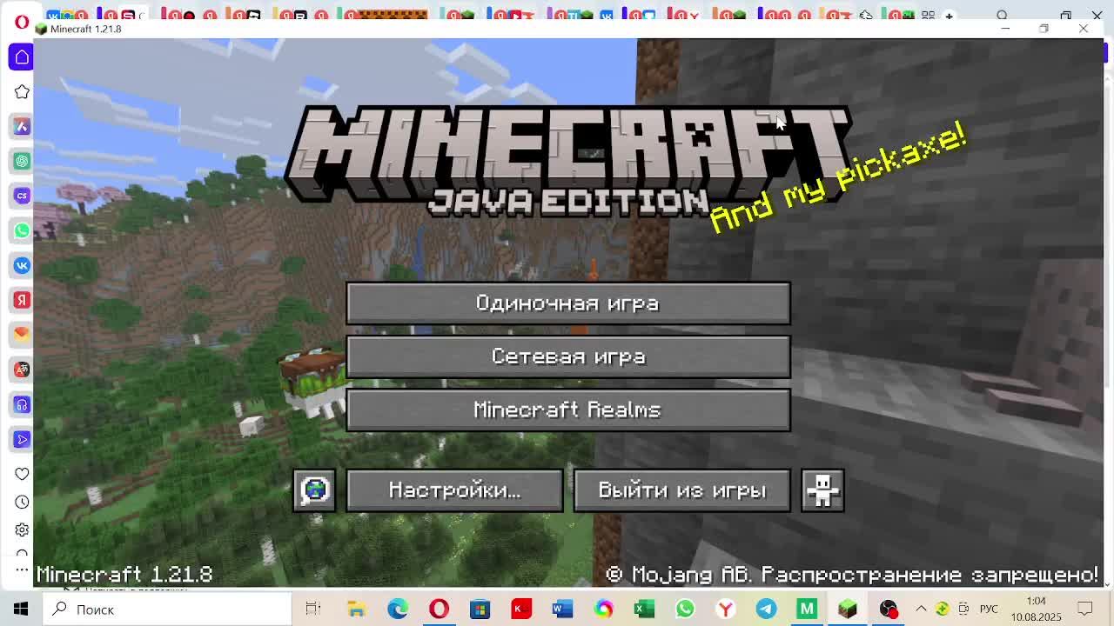Open File Explorer from taskbar
The width and height of the screenshot is (1114, 626).
[x=356, y=609]
